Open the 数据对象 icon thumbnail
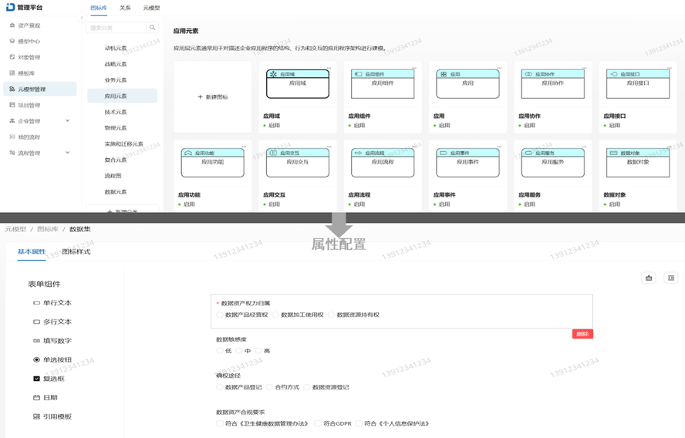The image size is (685, 438). [638, 163]
